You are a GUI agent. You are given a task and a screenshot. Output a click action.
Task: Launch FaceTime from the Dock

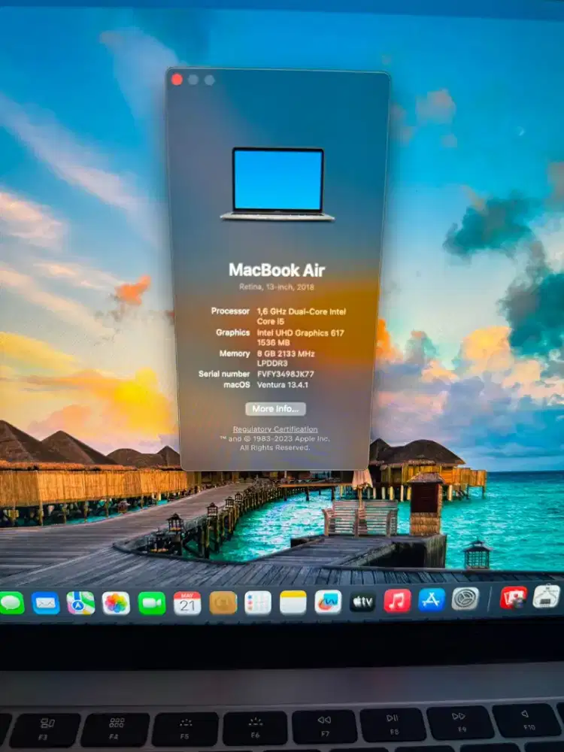point(152,603)
